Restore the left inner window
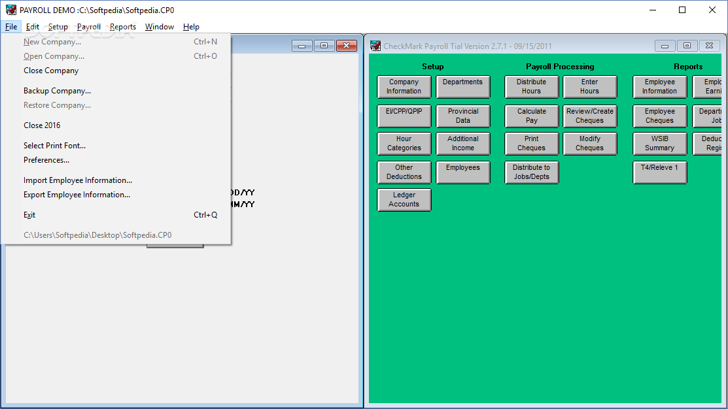The height and width of the screenshot is (409, 728). (x=324, y=46)
